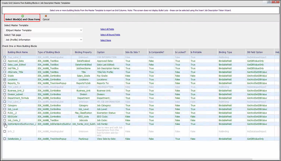
Task: Select the EEOCode row checkbox
Action: pos(5,117)
